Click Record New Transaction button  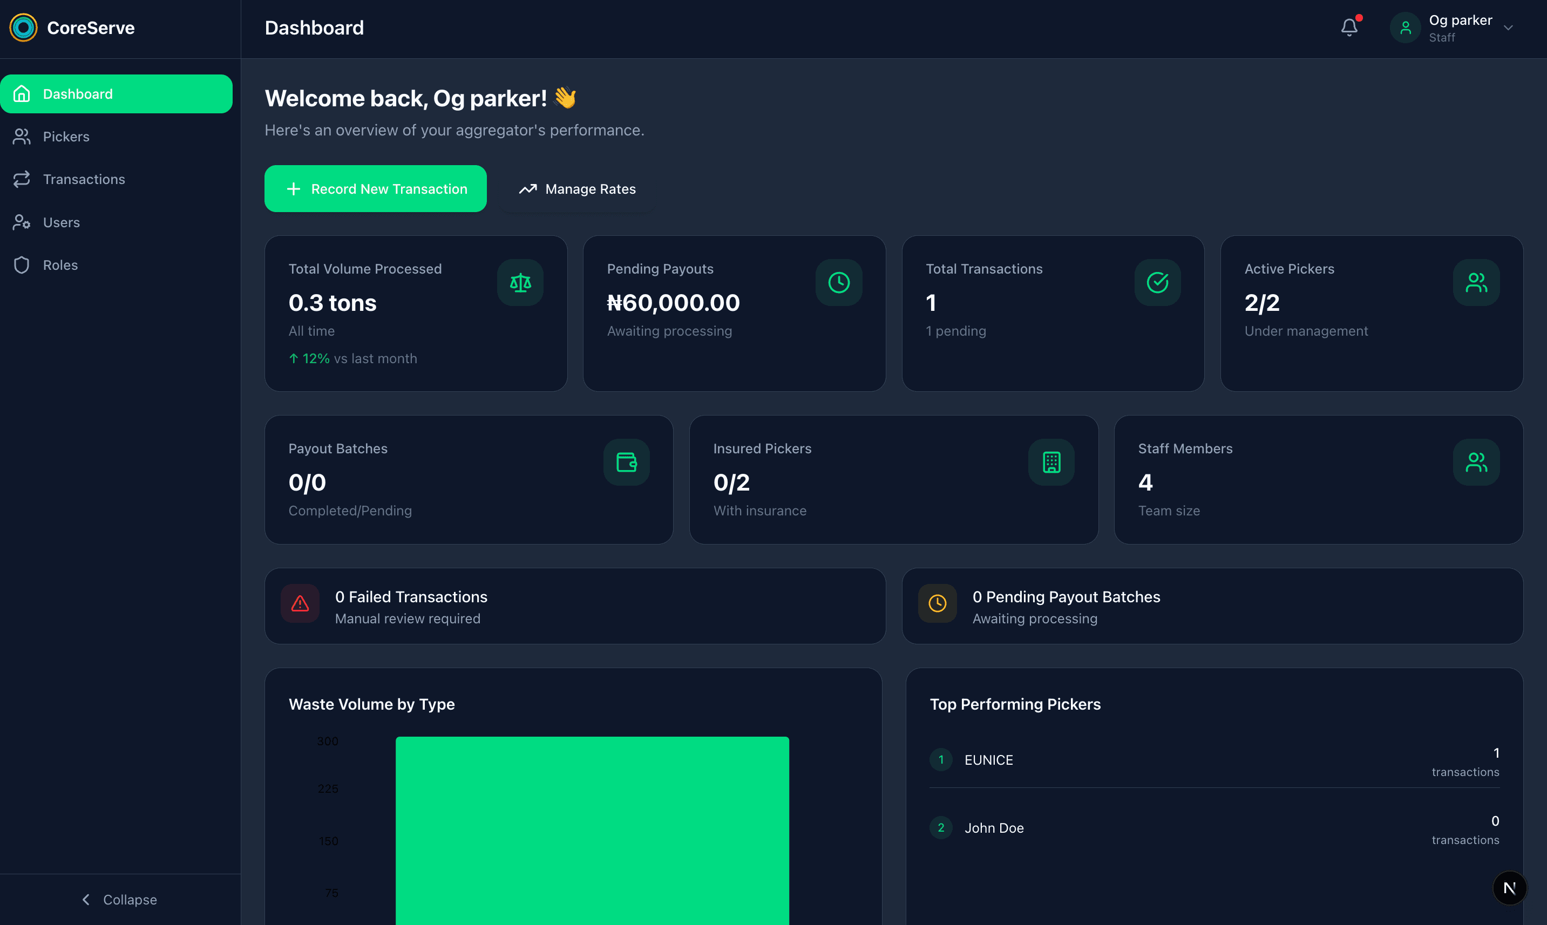click(x=375, y=188)
